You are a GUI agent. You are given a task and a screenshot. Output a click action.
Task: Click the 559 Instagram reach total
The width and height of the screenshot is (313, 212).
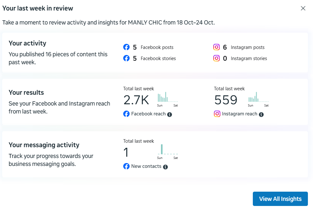point(226,100)
